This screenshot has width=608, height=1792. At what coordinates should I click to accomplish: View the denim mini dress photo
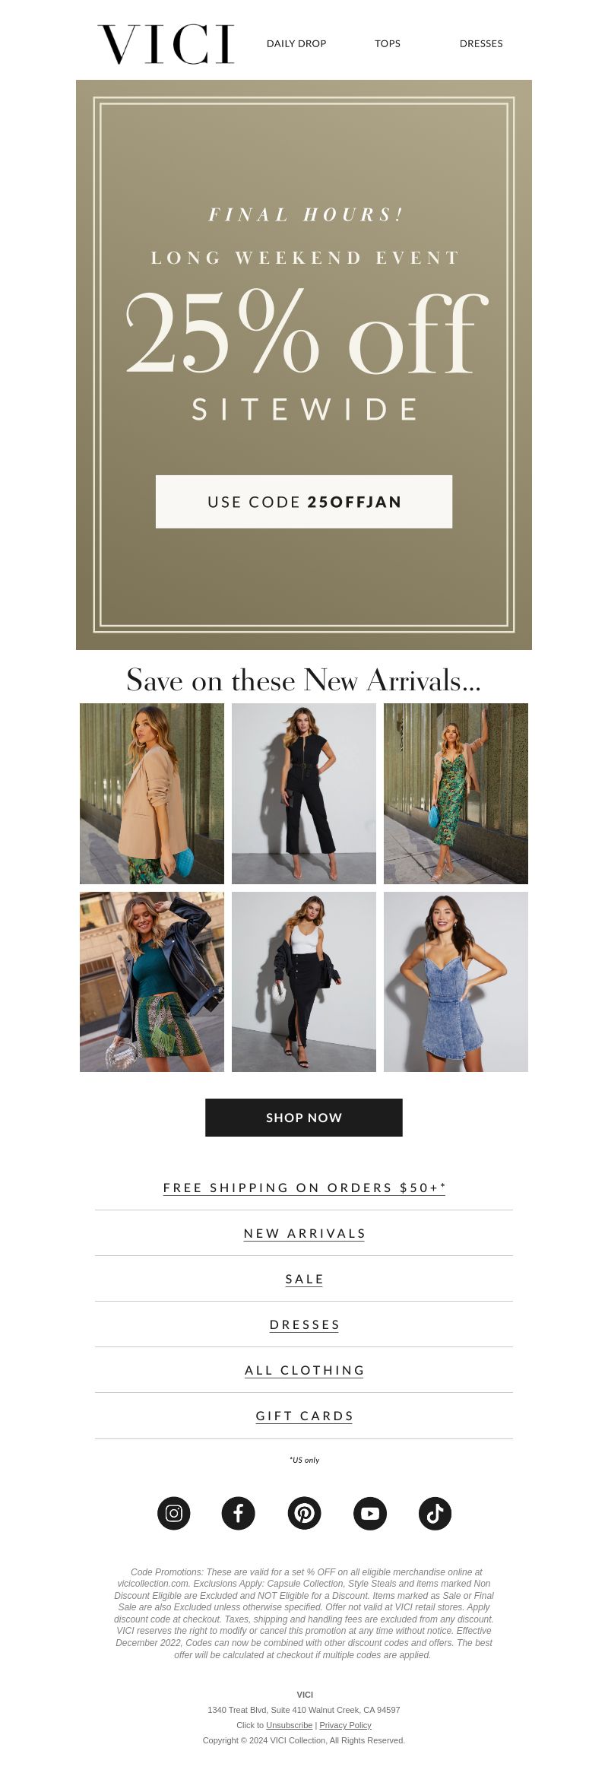(x=456, y=982)
